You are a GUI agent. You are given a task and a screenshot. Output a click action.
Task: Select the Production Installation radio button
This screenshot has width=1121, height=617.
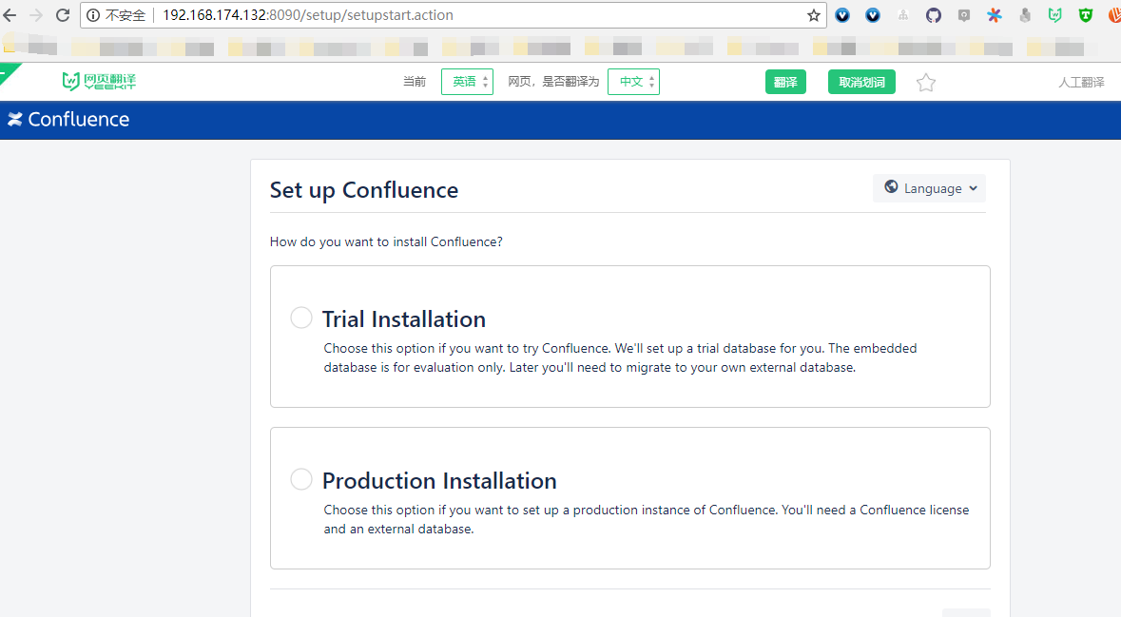(301, 479)
